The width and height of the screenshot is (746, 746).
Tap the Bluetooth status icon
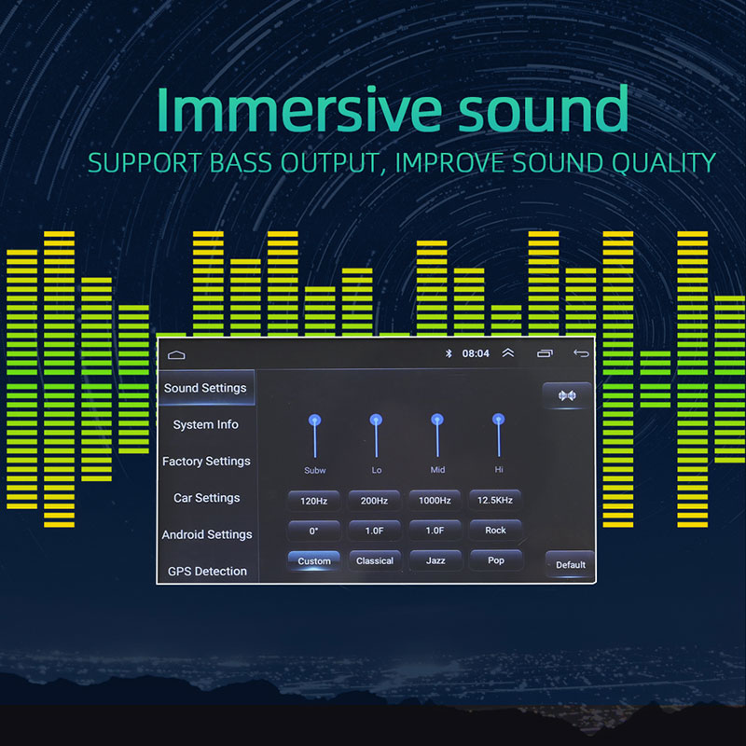(x=447, y=353)
